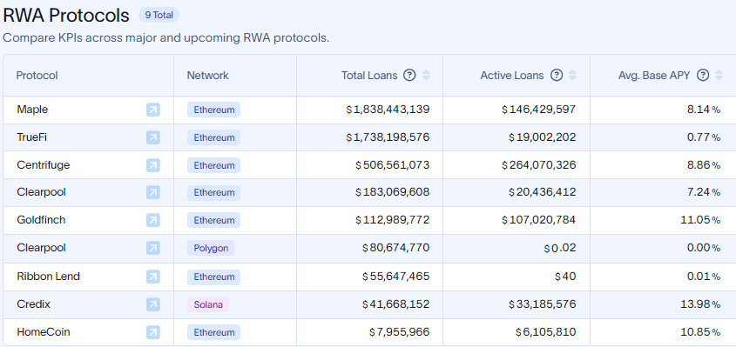This screenshot has width=736, height=347.
Task: Click the Protocol column header
Action: click(37, 76)
